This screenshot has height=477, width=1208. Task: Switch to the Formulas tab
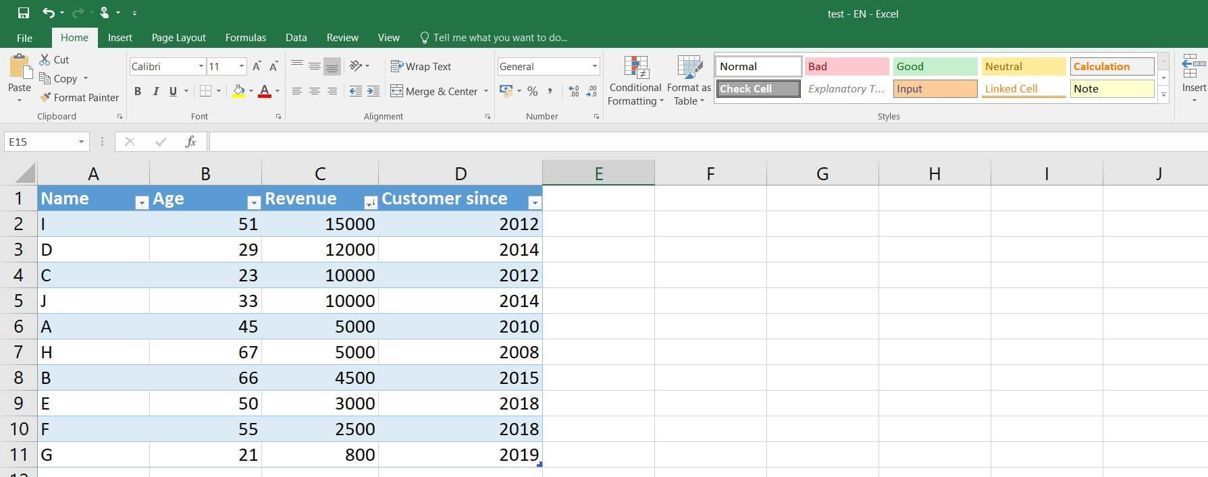tap(245, 38)
